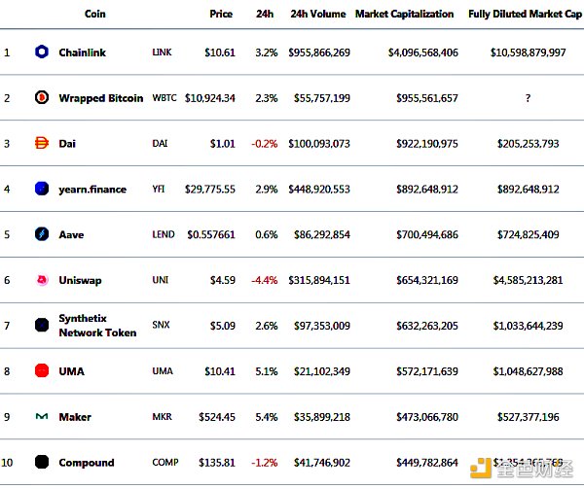Sort by Market Capitalization column header
Viewport: 584px width, 489px height.
pyautogui.click(x=404, y=15)
